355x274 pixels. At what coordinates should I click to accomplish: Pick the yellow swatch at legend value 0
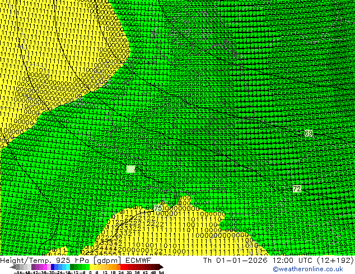tap(92, 267)
